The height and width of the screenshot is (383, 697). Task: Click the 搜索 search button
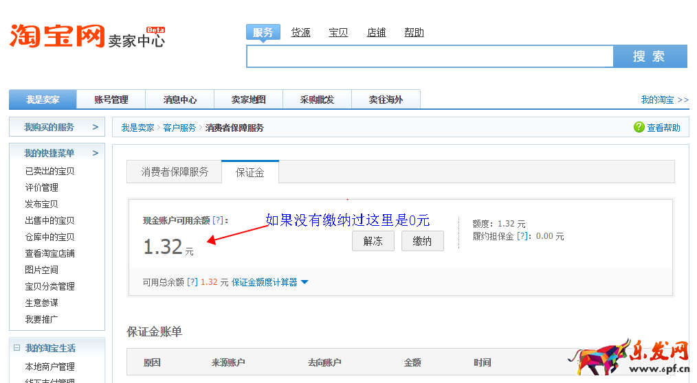point(650,56)
